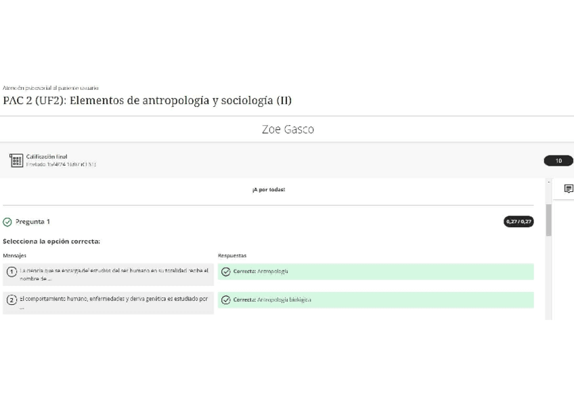Click the check icon for Antropología answer

pyautogui.click(x=226, y=272)
